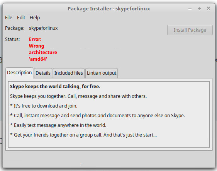217x171 pixels.
Task: Click the Easily text message anywhere line
Action: tap(58, 125)
